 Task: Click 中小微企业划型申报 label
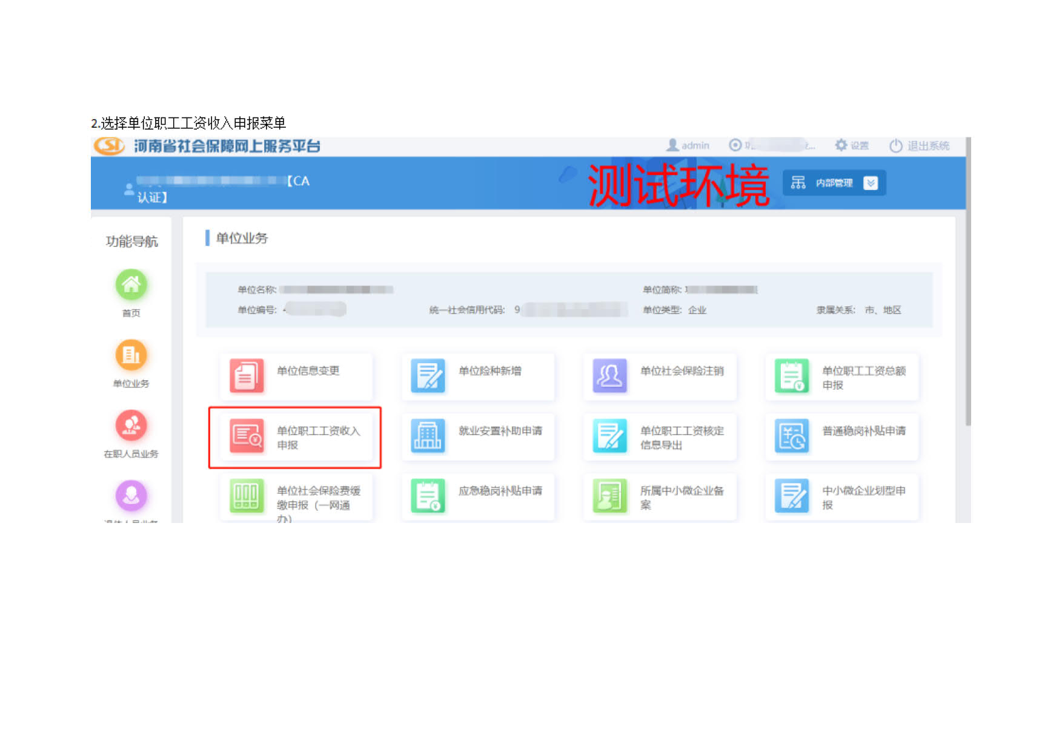[864, 498]
